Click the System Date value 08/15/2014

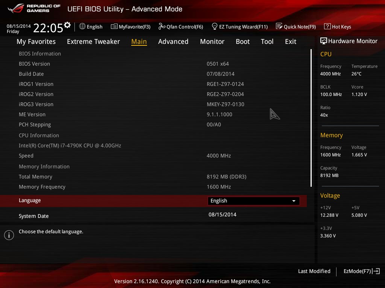223,214
